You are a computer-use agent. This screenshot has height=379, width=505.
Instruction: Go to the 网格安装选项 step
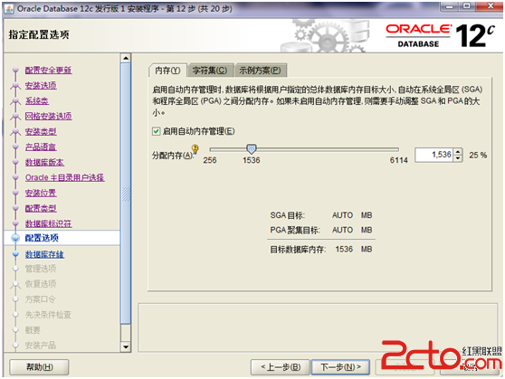[48, 117]
